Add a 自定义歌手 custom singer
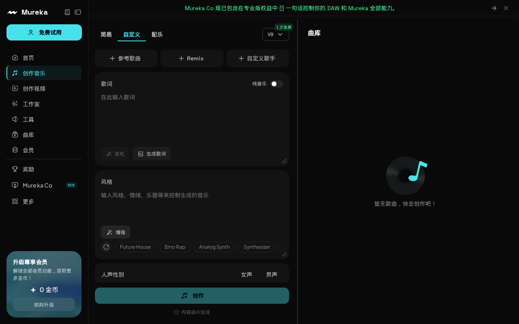The image size is (519, 324). pos(258,58)
